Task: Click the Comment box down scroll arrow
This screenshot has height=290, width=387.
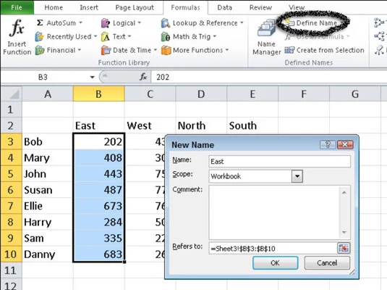Action: click(344, 232)
